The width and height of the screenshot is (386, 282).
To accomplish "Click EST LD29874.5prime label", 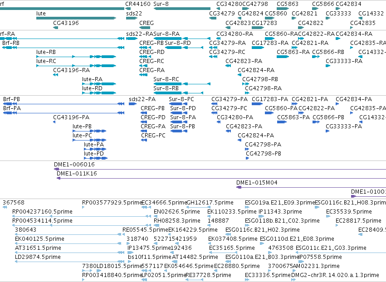I will coord(38,257).
